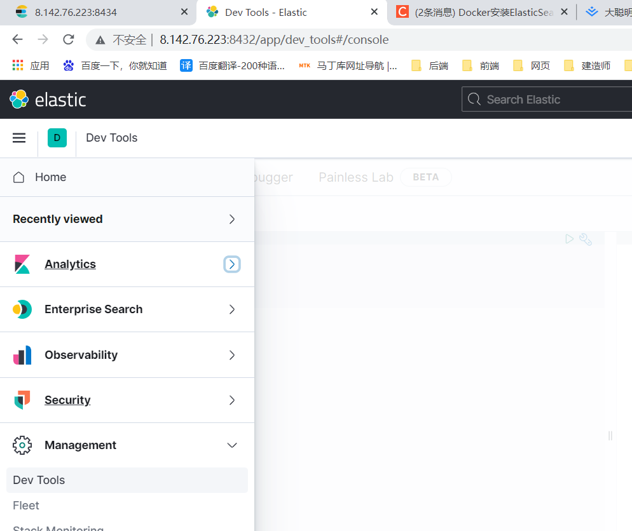Open the 马丁库网址导航 bookmark
This screenshot has height=531, width=632.
click(x=348, y=65)
